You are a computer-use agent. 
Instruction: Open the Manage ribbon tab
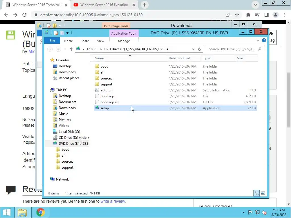click(124, 41)
